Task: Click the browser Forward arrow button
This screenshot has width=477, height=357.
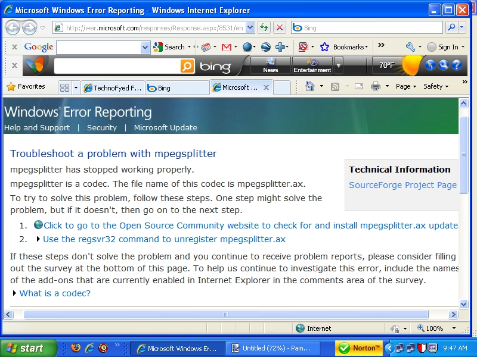Action: (29, 28)
